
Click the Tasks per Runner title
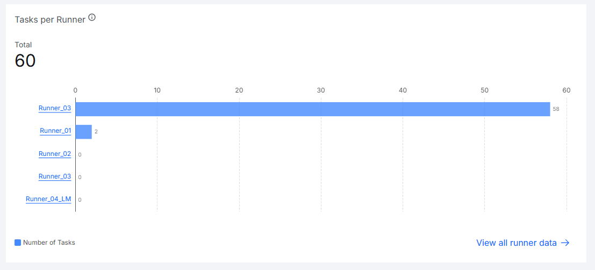(x=50, y=20)
